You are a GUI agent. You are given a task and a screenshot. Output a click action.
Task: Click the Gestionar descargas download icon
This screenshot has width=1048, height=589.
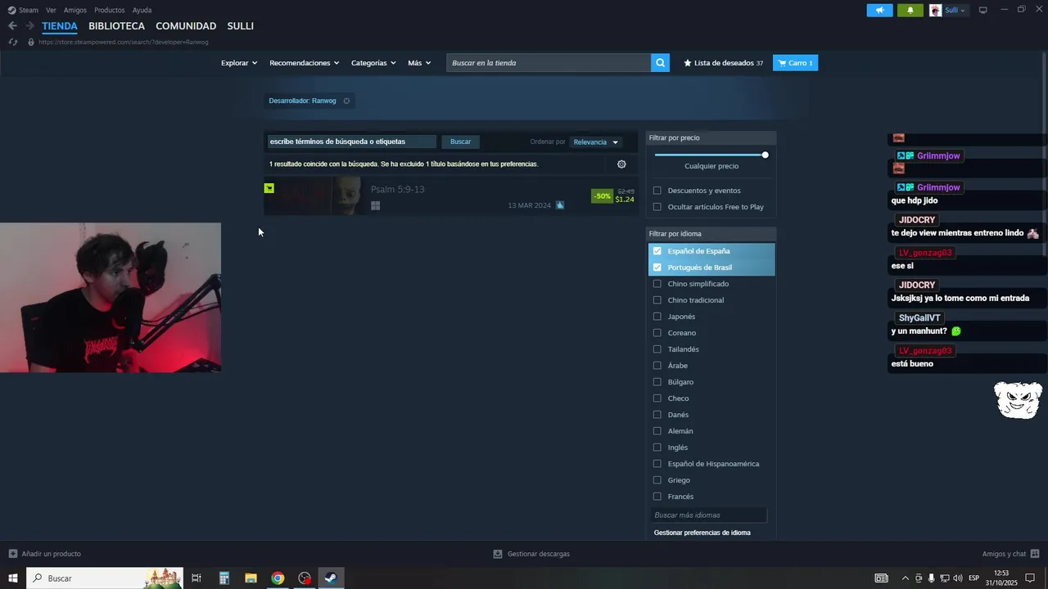click(497, 554)
